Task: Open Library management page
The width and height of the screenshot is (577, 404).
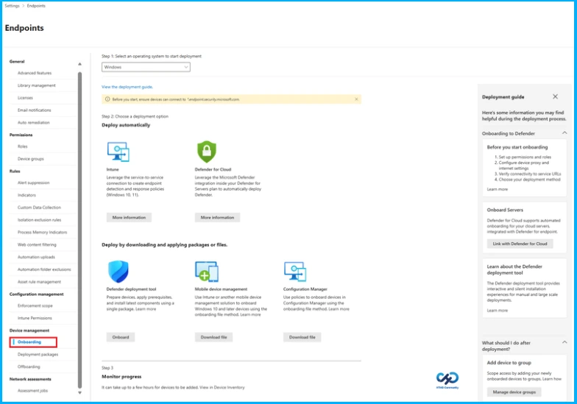Action: [x=37, y=85]
